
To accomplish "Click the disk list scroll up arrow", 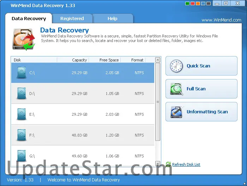I will pyautogui.click(x=158, y=60).
